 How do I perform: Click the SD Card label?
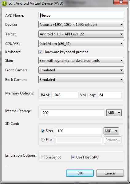(x=12, y=124)
